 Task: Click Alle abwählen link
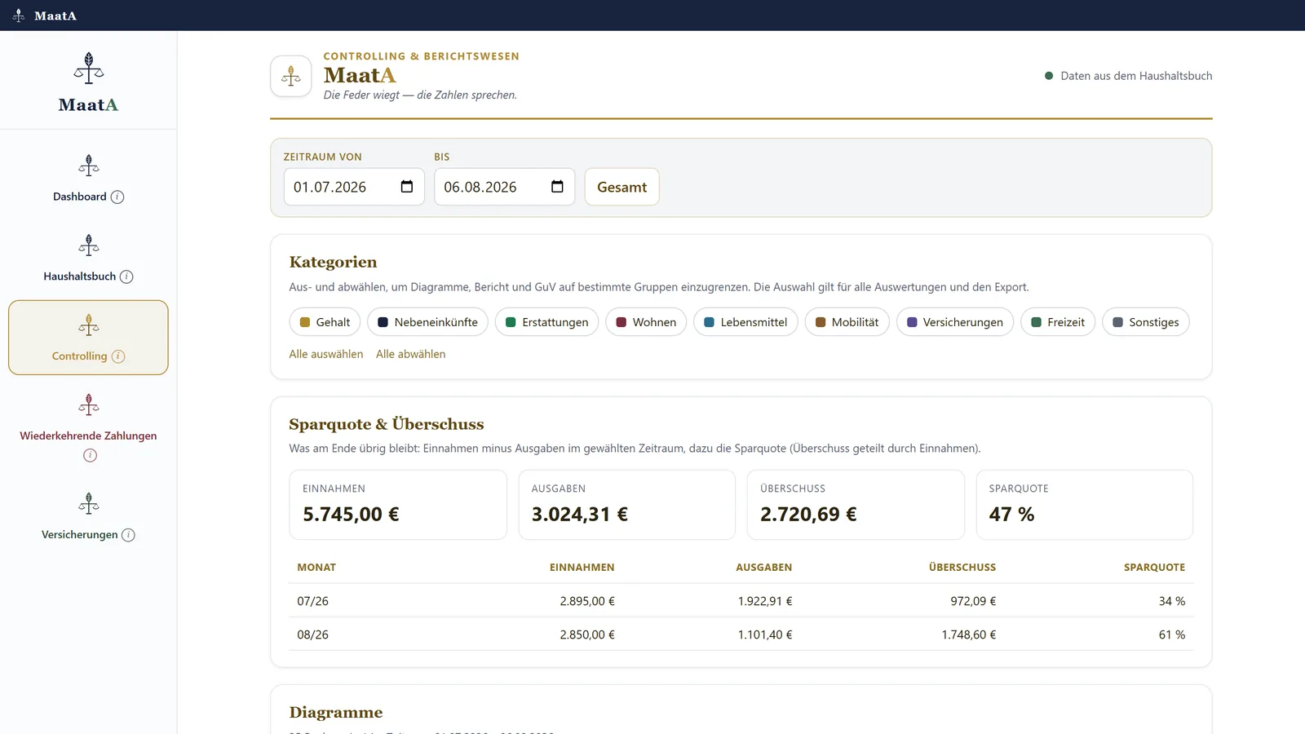click(410, 354)
